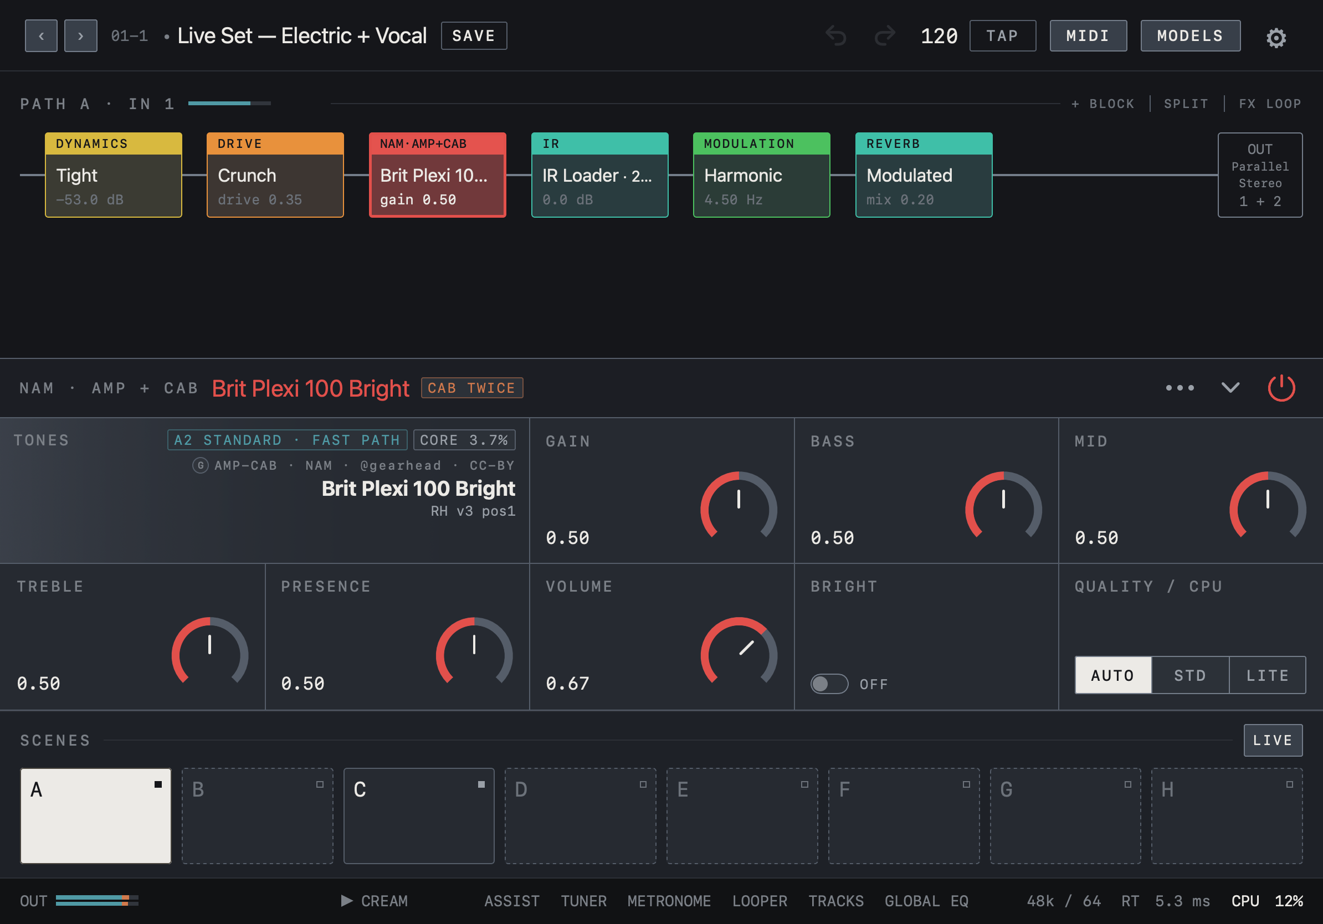1323x924 pixels.
Task: Open TRACKS in the bottom bar
Action: coord(836,900)
